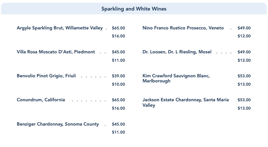Select Dr. Loosen Dr. L Riesling, Mosel
The image size is (268, 147).
point(177,52)
